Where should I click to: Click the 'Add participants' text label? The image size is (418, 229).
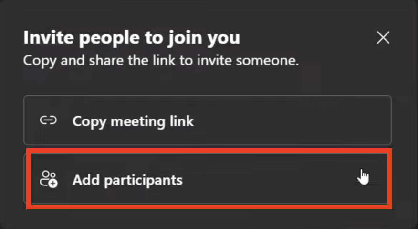[x=127, y=180]
